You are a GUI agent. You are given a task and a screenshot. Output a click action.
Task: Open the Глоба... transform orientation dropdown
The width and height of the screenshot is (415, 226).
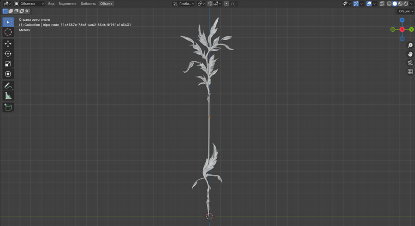click(x=184, y=4)
